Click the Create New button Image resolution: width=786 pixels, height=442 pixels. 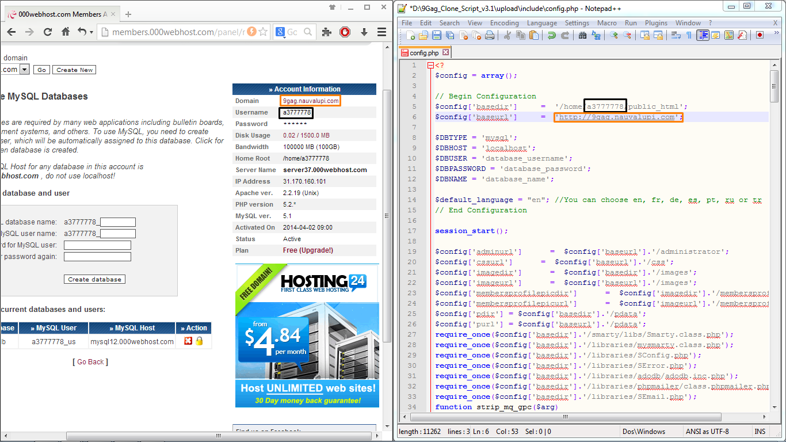74,70
